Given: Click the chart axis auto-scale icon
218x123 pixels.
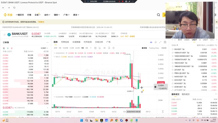Looking at the screenshot, I should (x=163, y=111).
